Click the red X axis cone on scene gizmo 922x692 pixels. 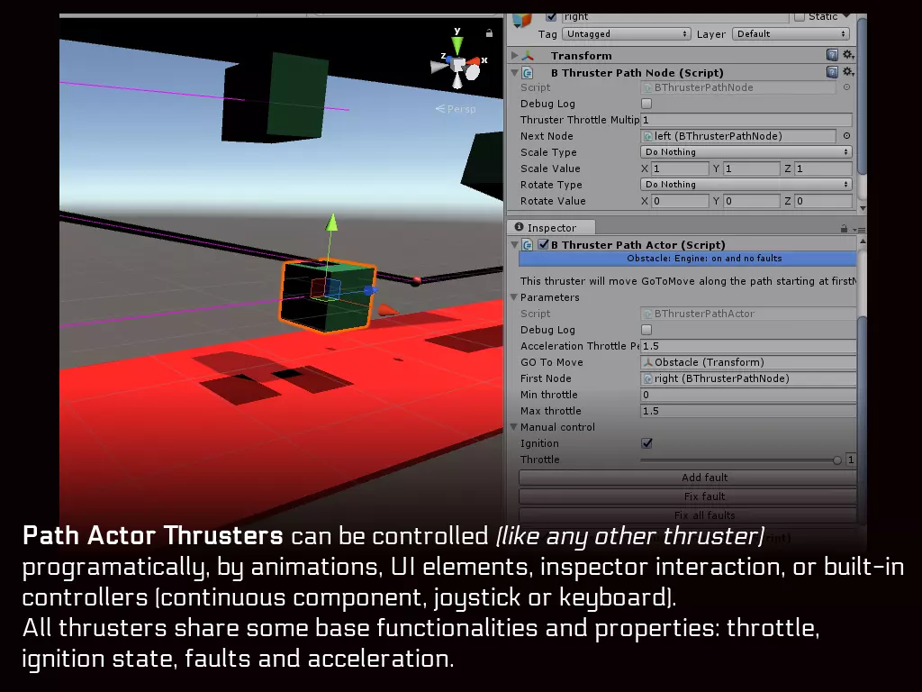coord(474,60)
